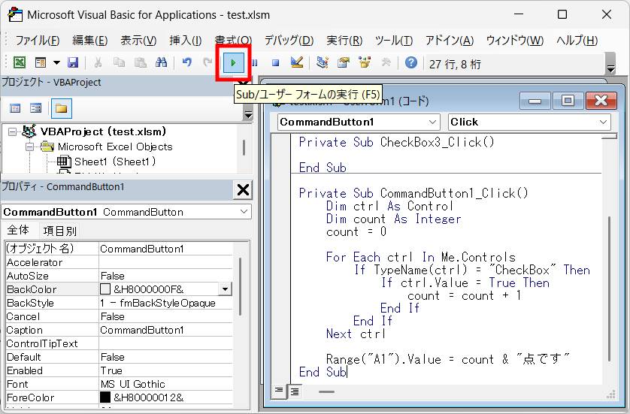Open Project Explorer toolbar icon
630x414 pixels.
click(323, 62)
